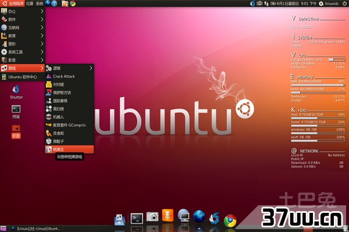
Task: Open Ubuntu 软件中心 from the menu
Action: pos(23,77)
